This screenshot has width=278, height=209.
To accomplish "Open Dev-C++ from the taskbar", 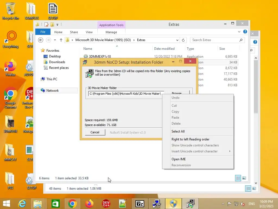I will (x=106, y=204).
